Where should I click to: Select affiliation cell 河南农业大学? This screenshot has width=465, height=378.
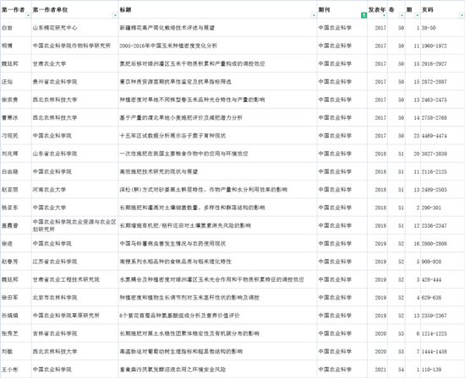(75, 190)
